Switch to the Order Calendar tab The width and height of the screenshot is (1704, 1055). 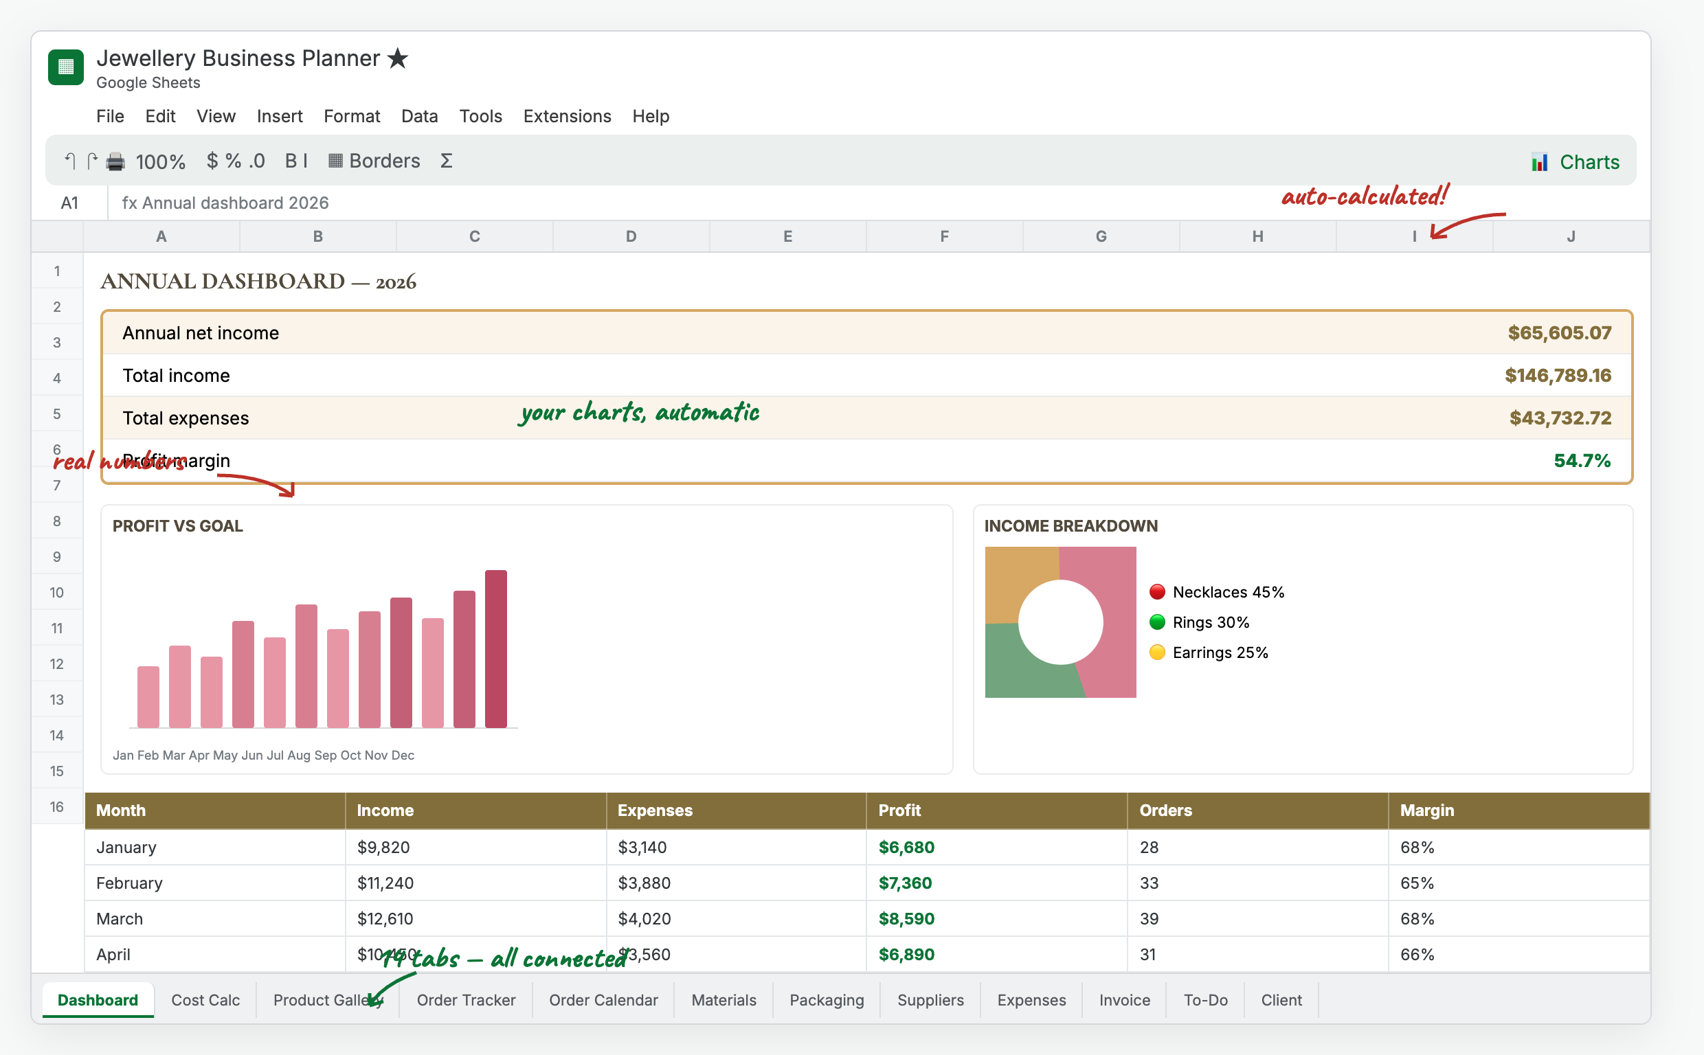(603, 1000)
